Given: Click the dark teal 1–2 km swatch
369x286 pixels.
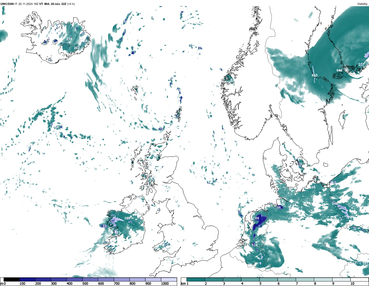Looking at the screenshot, I should (196, 280).
